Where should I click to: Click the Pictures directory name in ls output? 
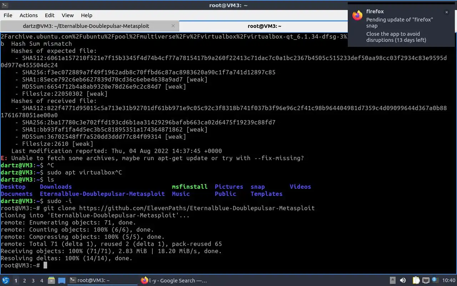click(229, 187)
